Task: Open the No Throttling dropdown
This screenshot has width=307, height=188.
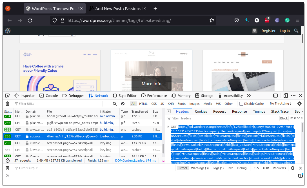Action: tap(281, 104)
